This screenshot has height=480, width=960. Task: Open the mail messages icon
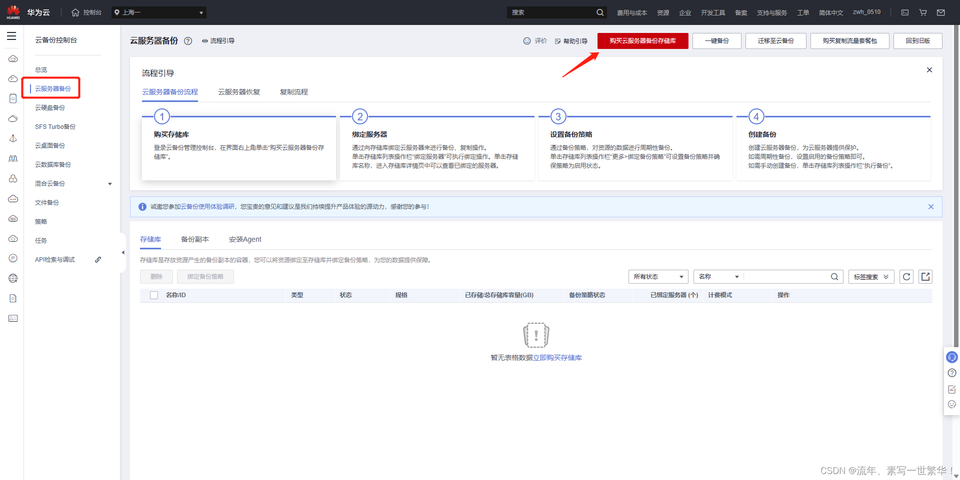point(941,12)
